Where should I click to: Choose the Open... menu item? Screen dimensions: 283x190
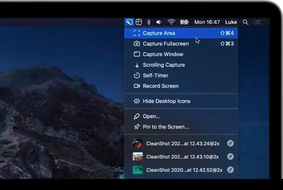point(181,116)
